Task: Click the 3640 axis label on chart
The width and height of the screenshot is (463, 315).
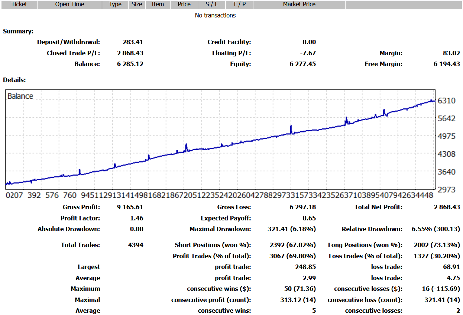Action: pyautogui.click(x=446, y=171)
